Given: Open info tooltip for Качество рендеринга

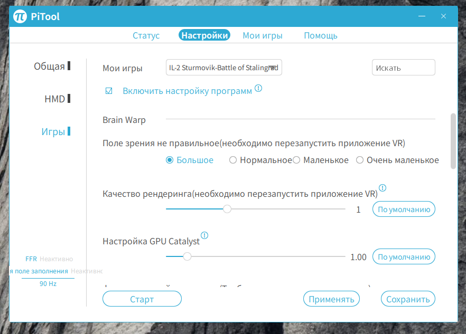Looking at the screenshot, I should pyautogui.click(x=382, y=188).
